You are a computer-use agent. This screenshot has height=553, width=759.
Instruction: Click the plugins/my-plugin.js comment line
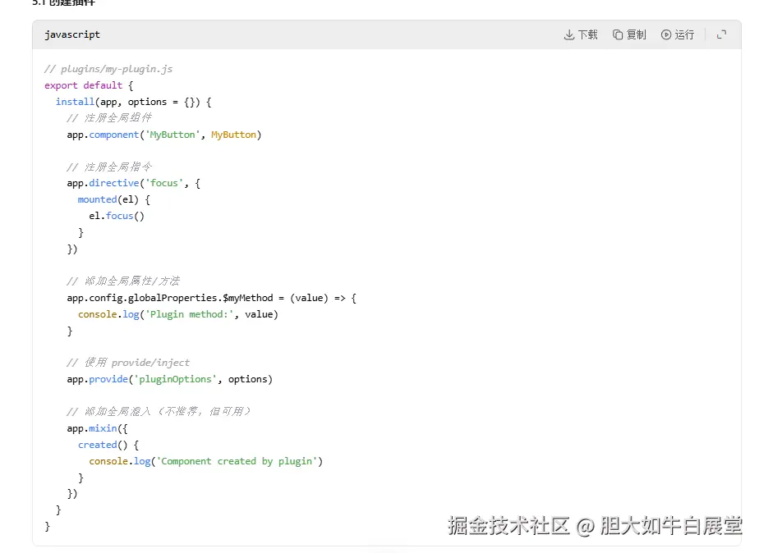108,69
